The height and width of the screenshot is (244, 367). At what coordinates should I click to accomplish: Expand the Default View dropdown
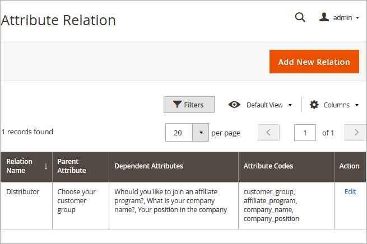click(x=290, y=105)
